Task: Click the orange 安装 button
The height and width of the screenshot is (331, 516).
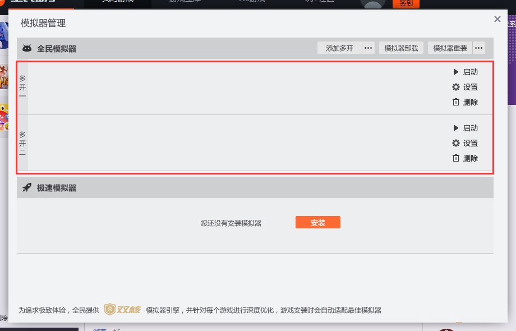Action: [317, 222]
